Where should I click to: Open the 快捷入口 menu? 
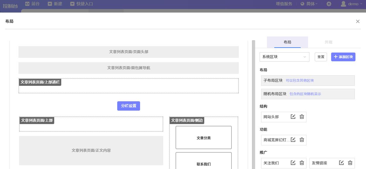82,4
